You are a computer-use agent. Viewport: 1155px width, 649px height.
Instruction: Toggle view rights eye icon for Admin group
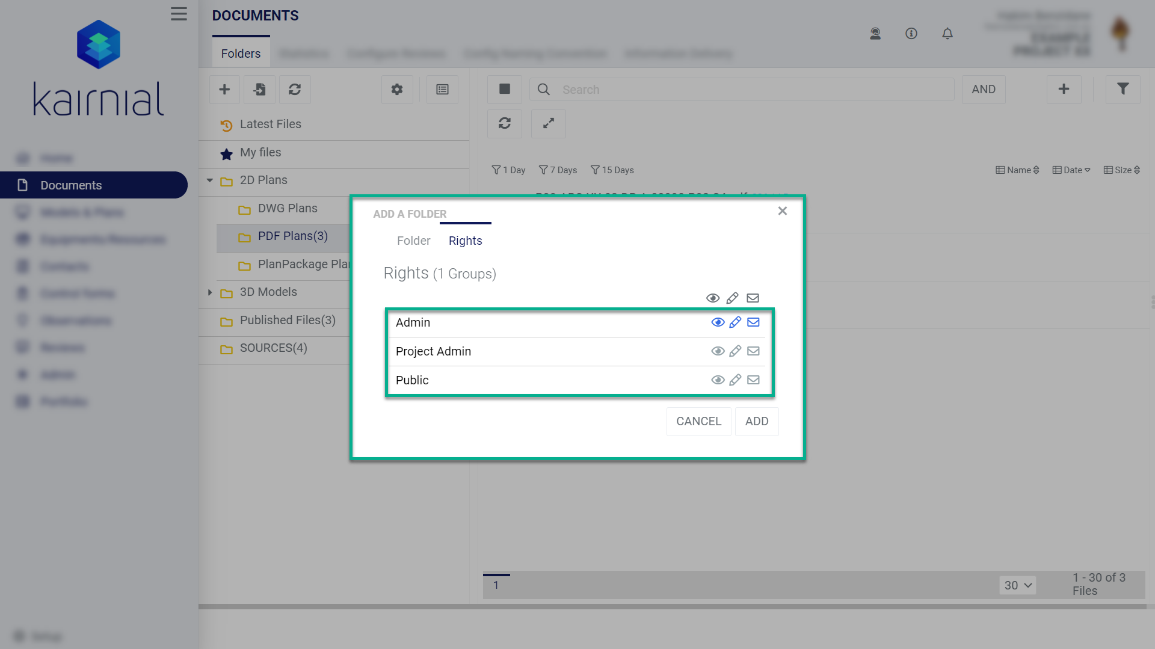coord(718,322)
